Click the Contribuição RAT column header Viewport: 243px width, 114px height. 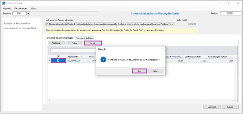click(195, 57)
